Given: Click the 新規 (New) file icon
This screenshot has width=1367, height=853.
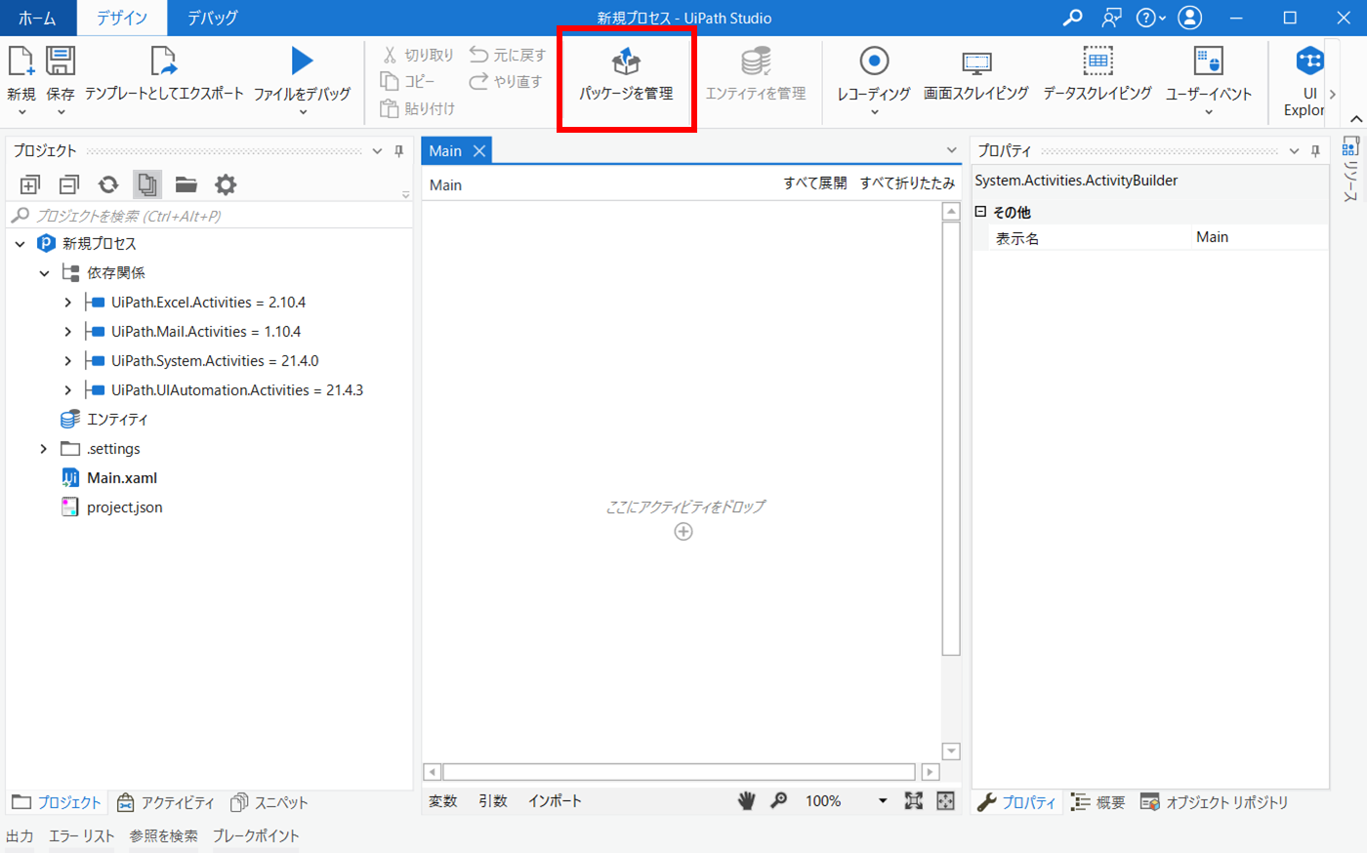Looking at the screenshot, I should tap(21, 61).
